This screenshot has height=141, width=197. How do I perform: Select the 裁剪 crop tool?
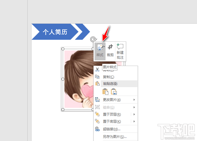pos(110,51)
